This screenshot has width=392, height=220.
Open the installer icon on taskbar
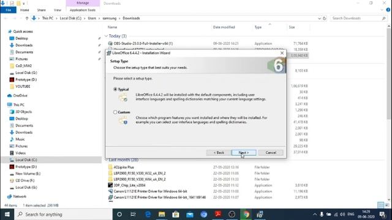(x=260, y=215)
